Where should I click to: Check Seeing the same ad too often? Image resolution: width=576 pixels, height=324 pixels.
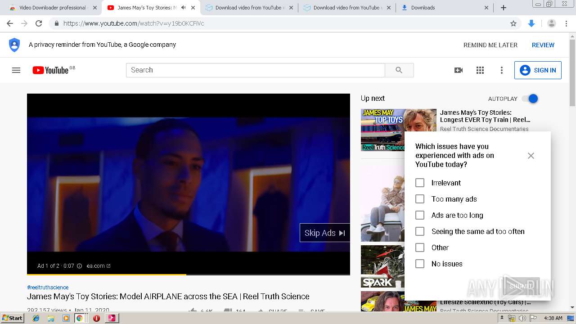[420, 231]
